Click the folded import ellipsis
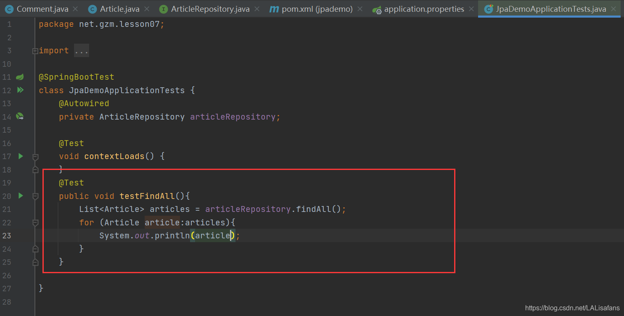Screen dimensions: 624x316 [x=81, y=51]
